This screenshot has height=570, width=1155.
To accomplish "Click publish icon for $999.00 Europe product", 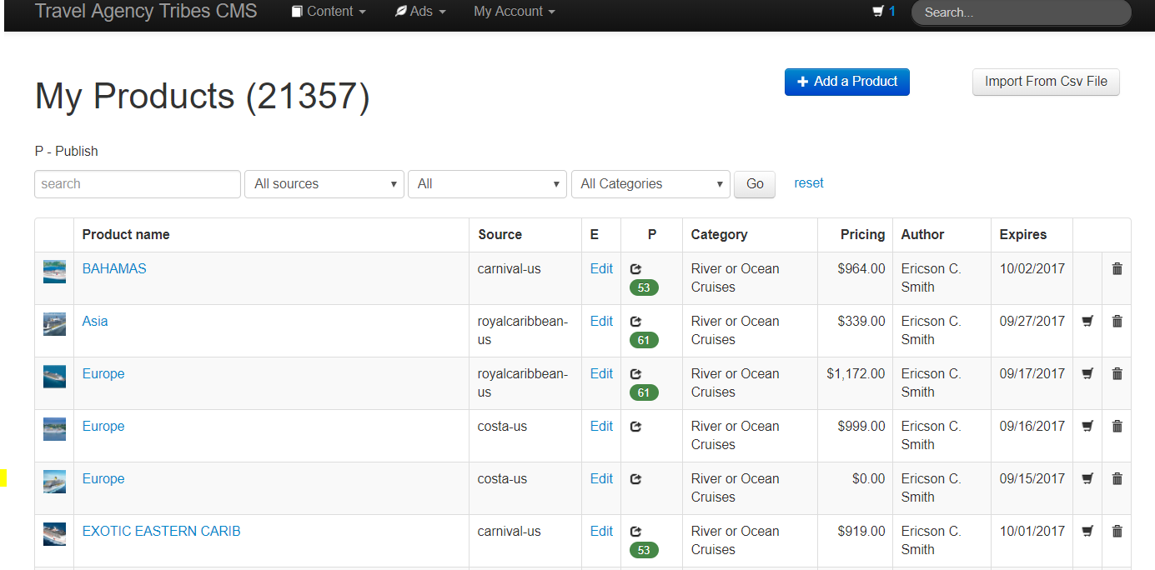I will (635, 427).
